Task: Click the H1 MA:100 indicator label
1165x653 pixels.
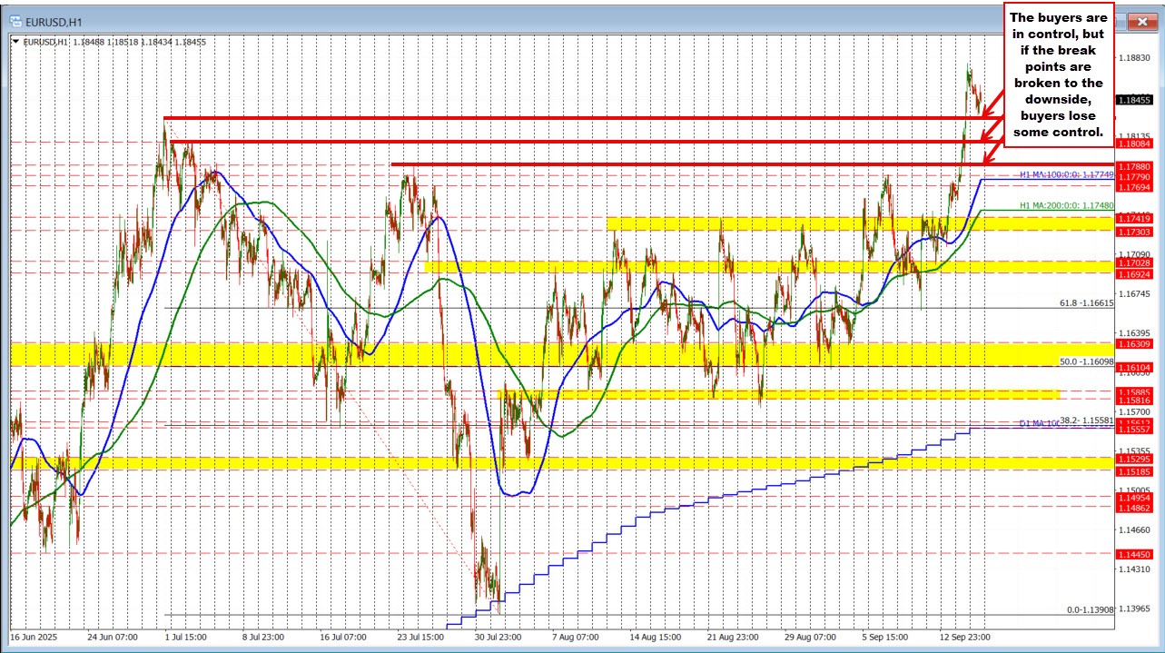Action: [x=1065, y=174]
